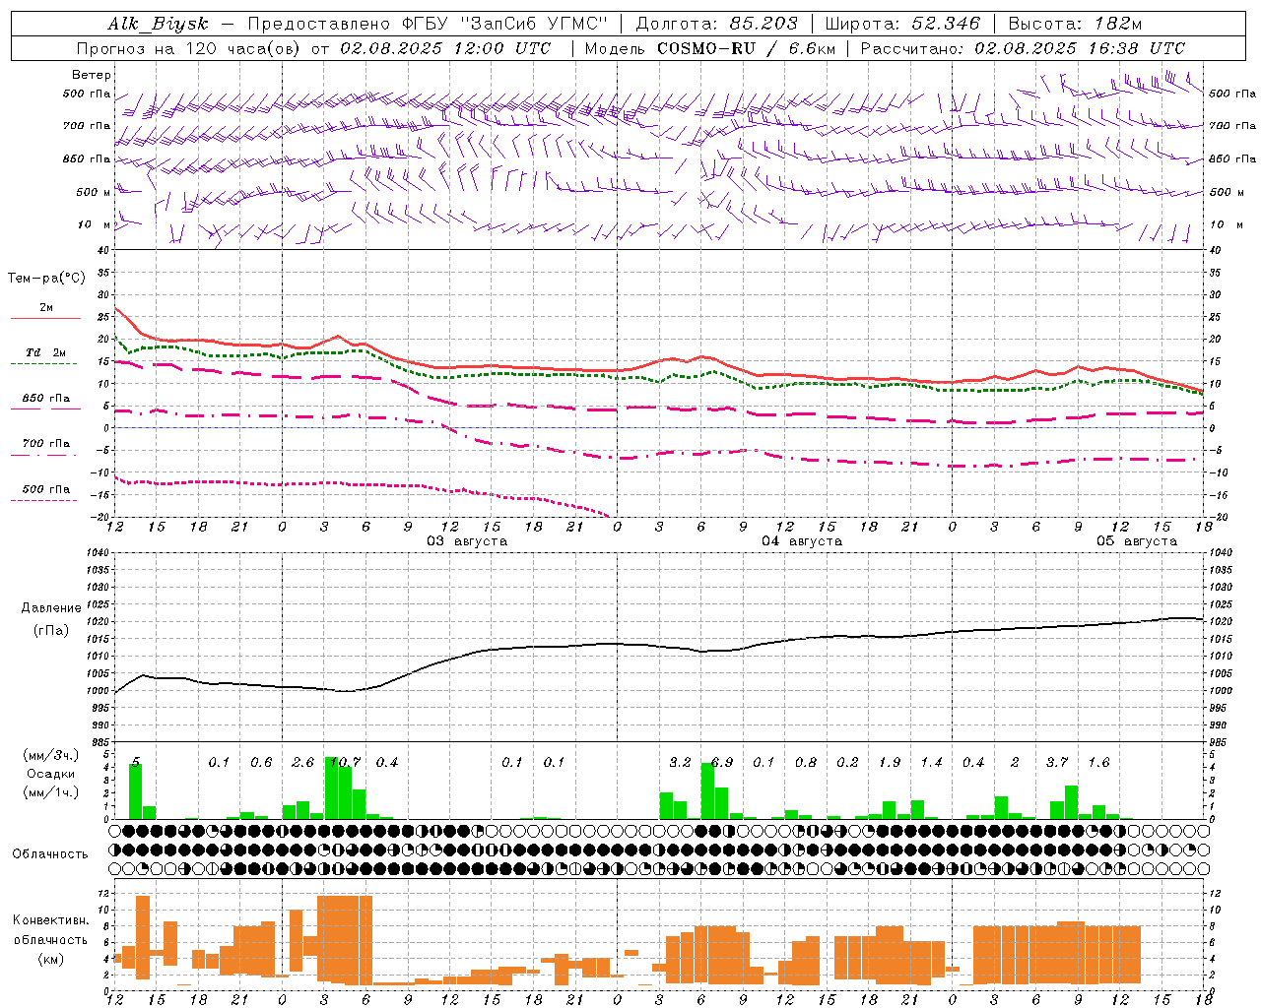Image resolution: width=1261 pixels, height=1008 pixels.
Task: Select the text Предоставлено ФГБУ "ЗапСиб УГМС"
Action: click(428, 24)
